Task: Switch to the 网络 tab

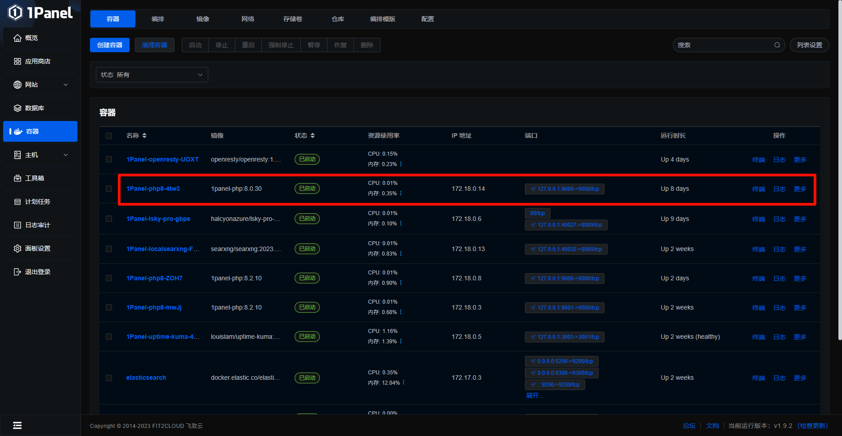Action: pos(248,19)
